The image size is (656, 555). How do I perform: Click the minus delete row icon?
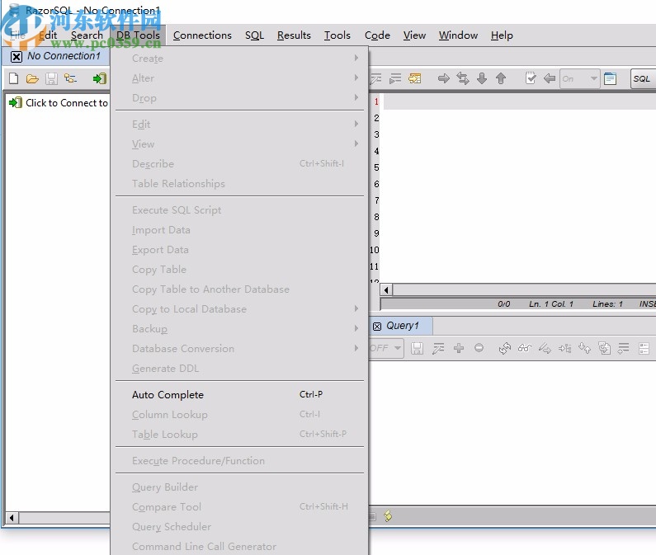coord(479,348)
